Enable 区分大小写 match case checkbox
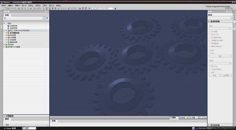 [x=210, y=35]
